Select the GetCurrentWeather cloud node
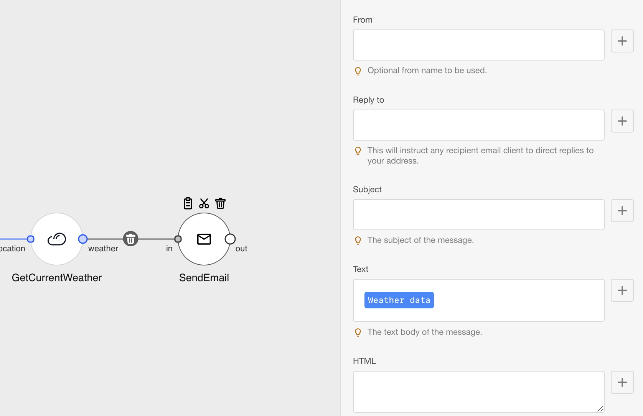This screenshot has width=643, height=416. pyautogui.click(x=57, y=239)
